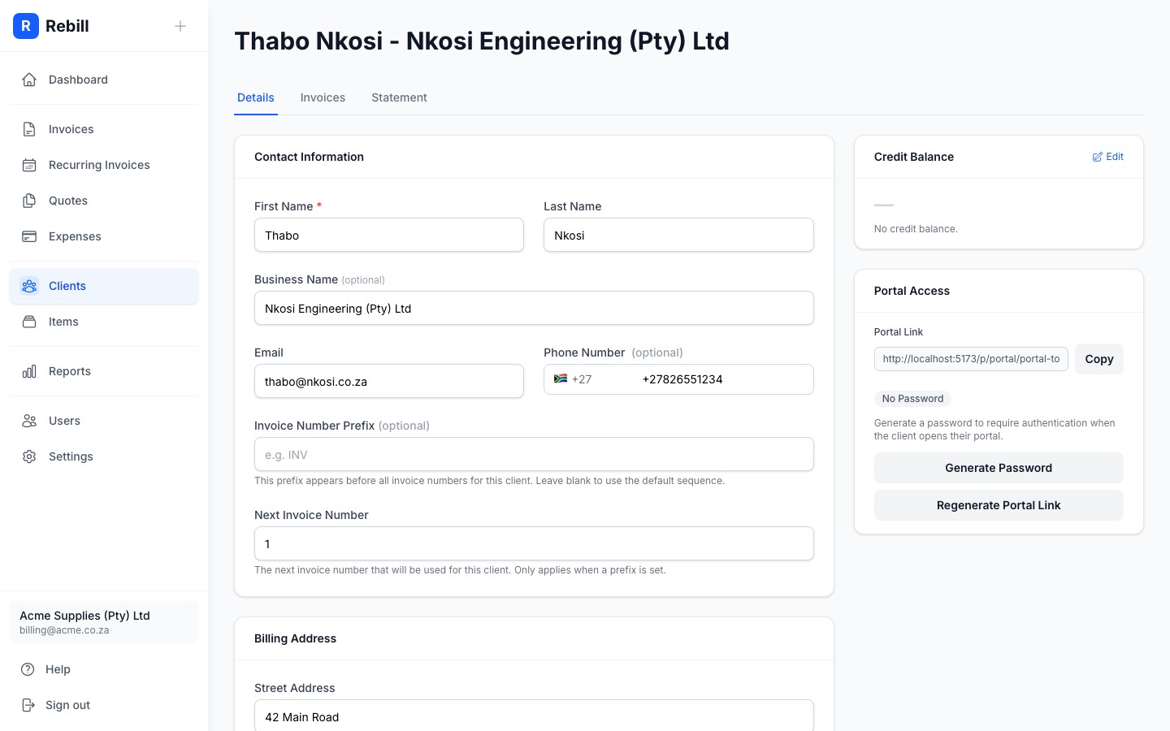The image size is (1170, 731).
Task: Click the Regenerate Portal Link button
Action: (999, 505)
